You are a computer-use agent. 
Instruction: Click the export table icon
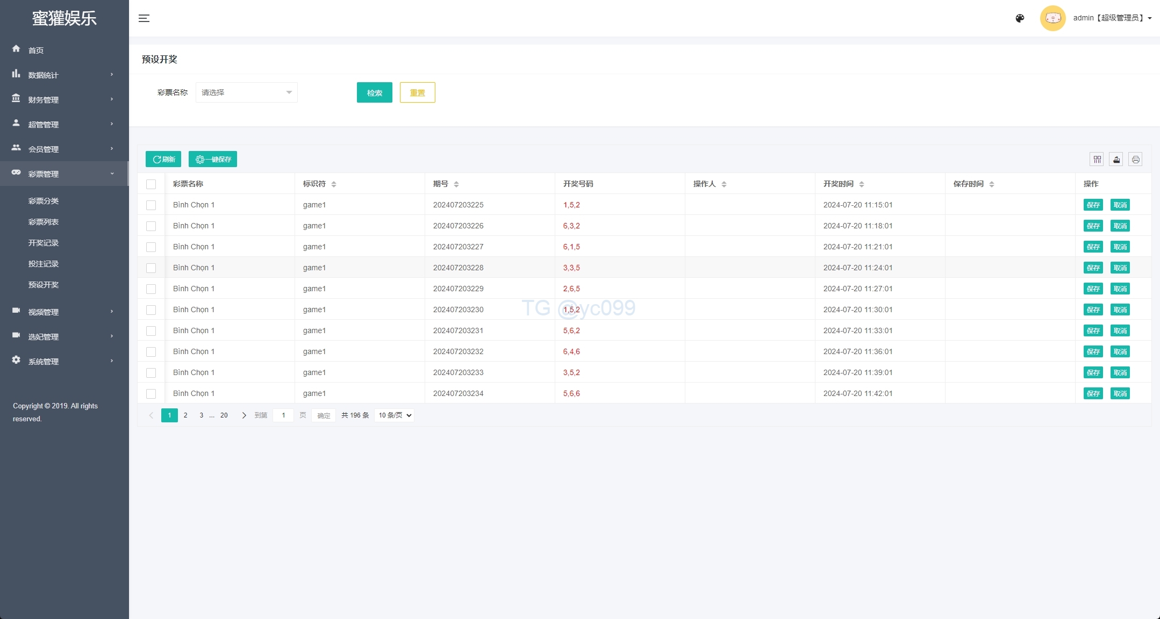(x=1116, y=159)
